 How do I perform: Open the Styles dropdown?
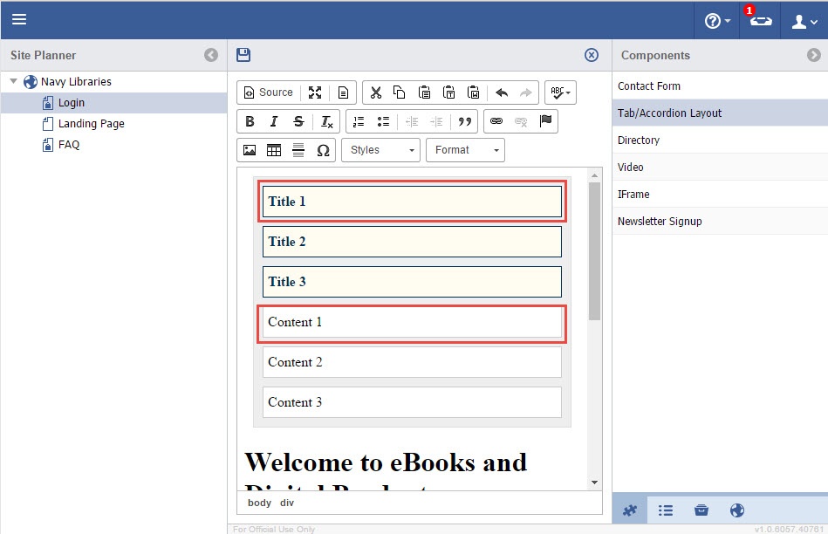point(381,150)
